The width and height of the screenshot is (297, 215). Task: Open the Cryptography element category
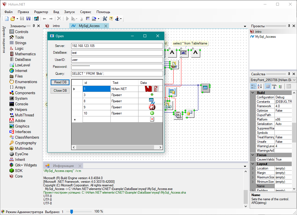[25, 143]
